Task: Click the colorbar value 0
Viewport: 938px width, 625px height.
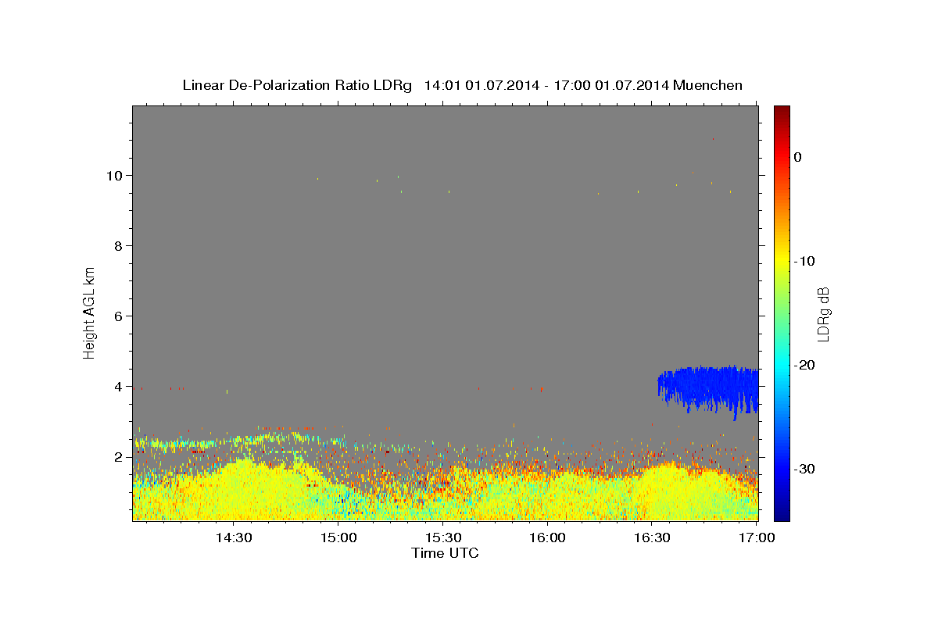Action: click(x=797, y=157)
